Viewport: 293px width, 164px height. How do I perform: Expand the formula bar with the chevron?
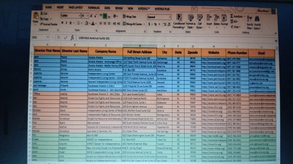pos(276,41)
